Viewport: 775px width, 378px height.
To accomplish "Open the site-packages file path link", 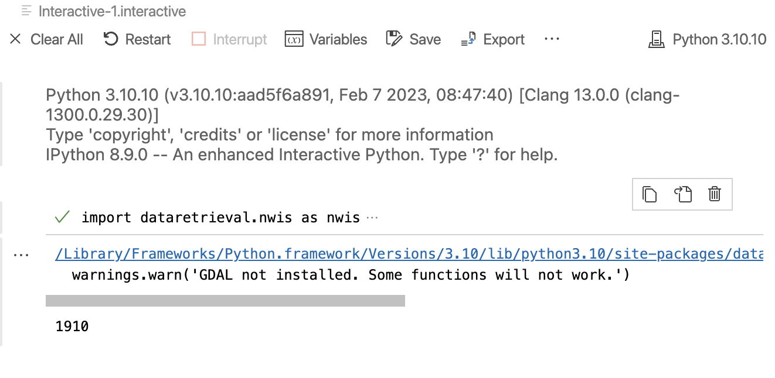I will [409, 255].
